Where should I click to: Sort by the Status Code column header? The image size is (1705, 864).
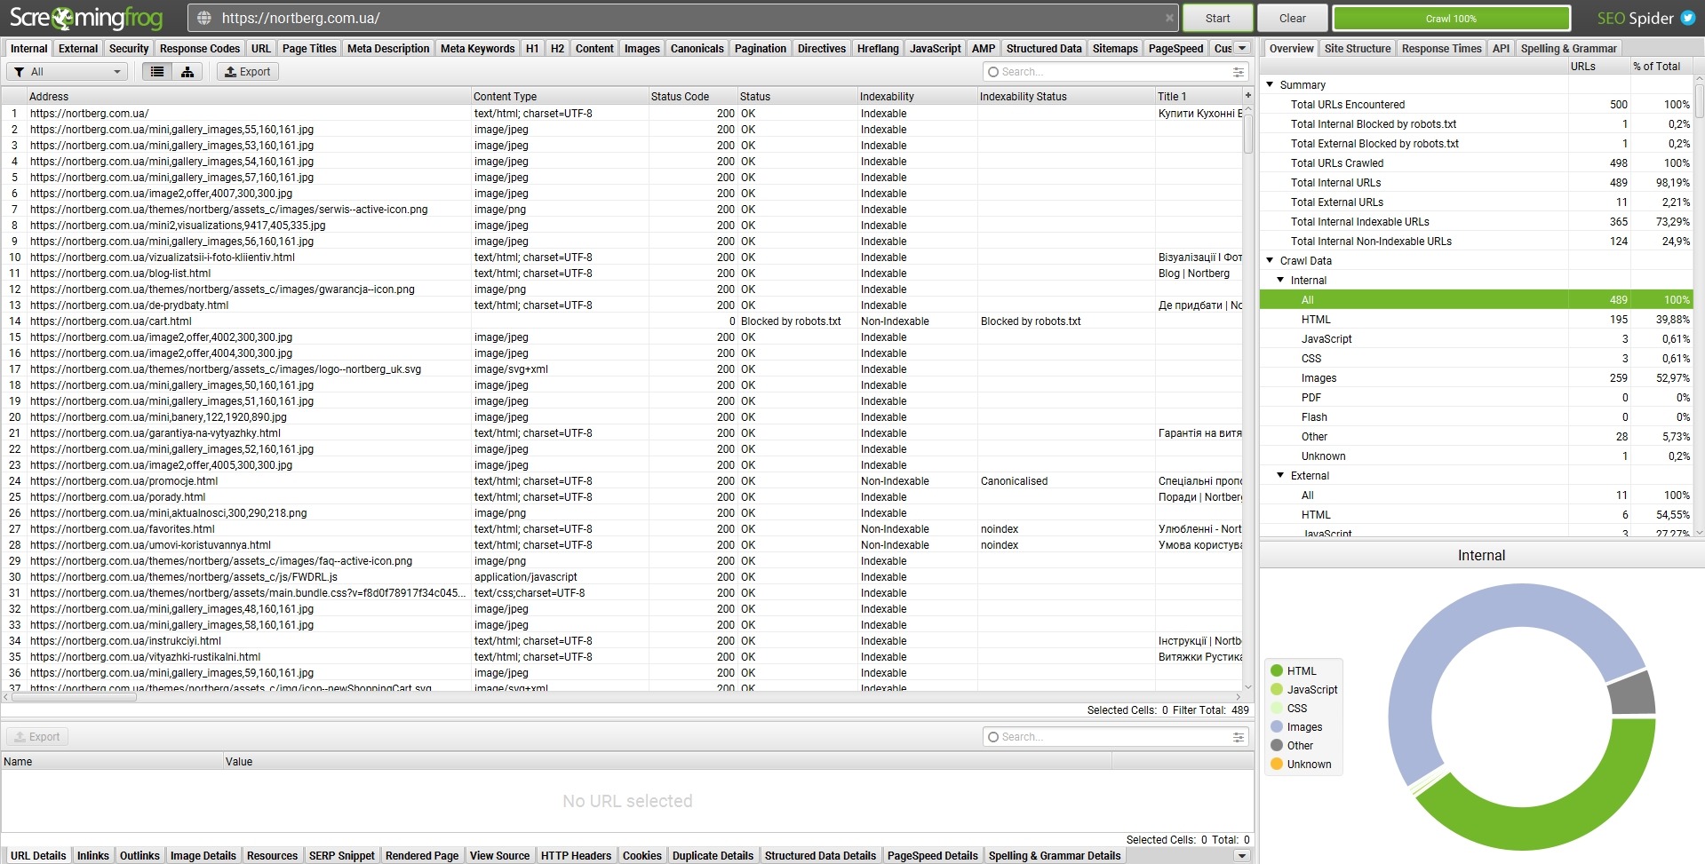coord(693,96)
